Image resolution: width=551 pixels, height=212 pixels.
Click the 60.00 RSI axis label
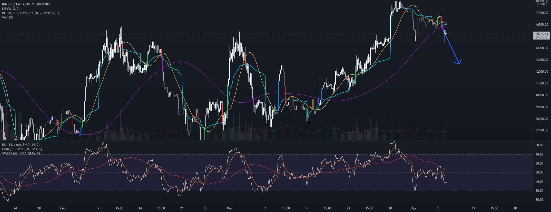pyautogui.click(x=539, y=163)
